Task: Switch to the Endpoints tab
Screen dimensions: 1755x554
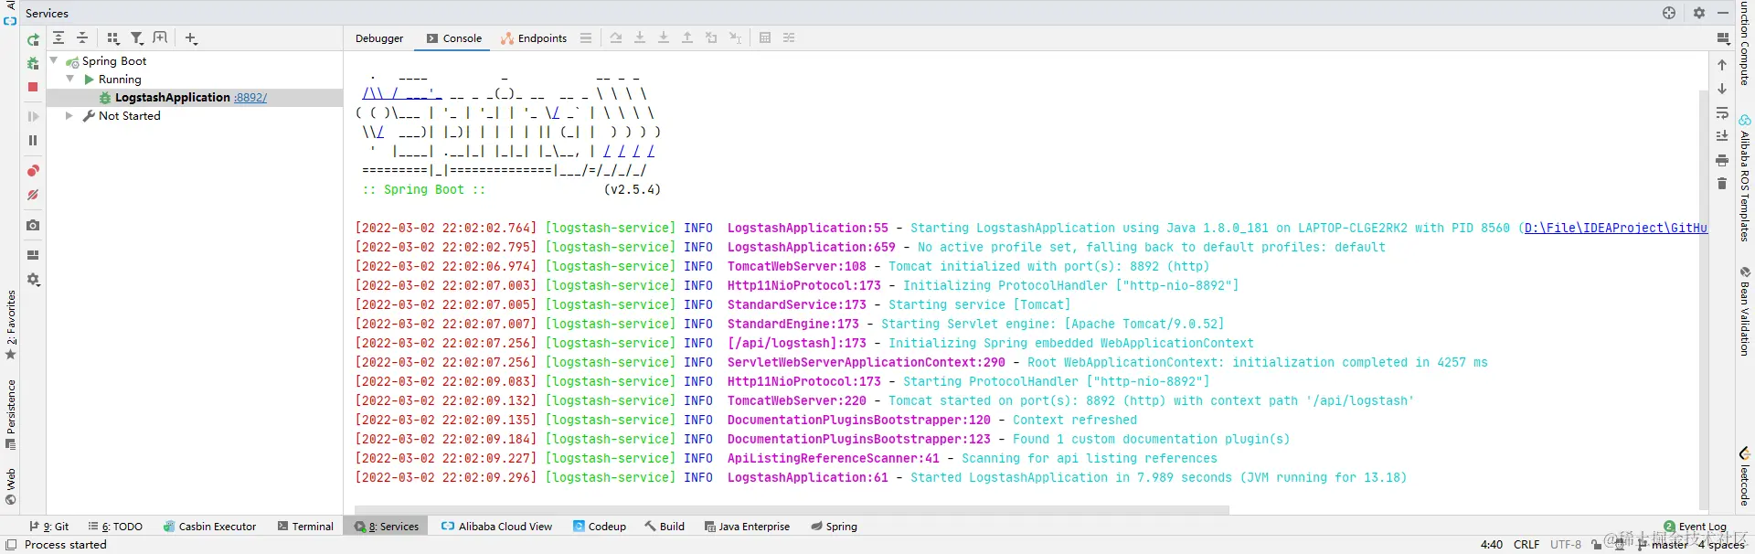Action: coord(534,38)
